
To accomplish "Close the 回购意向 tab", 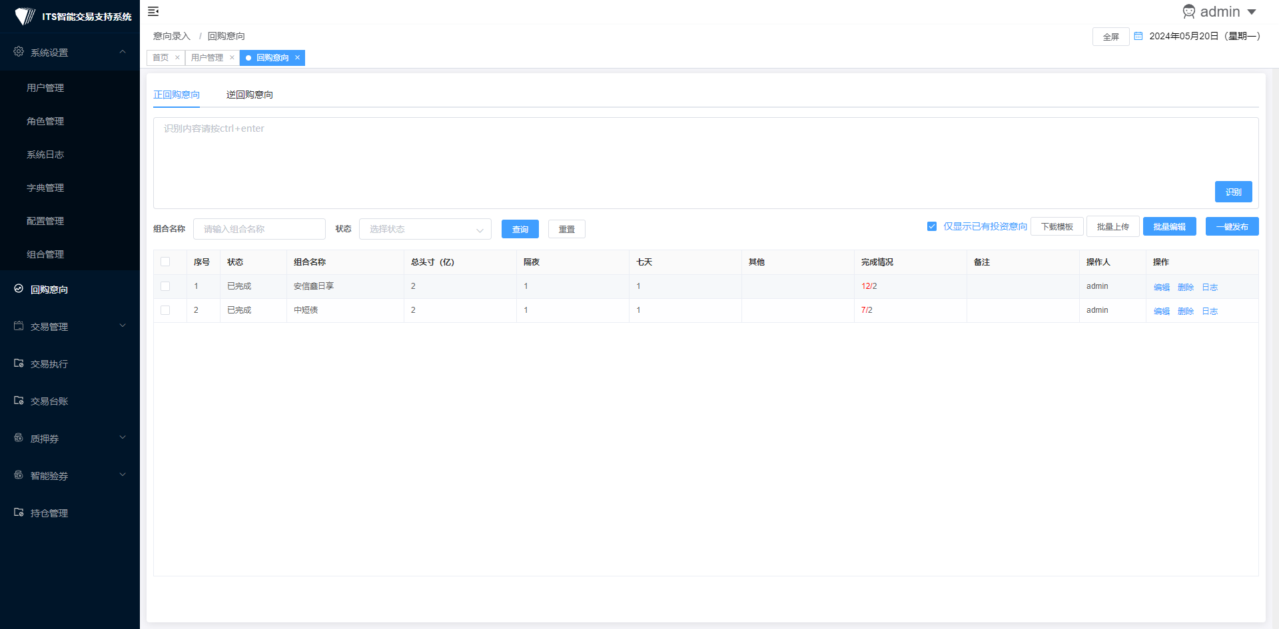I will coord(297,58).
